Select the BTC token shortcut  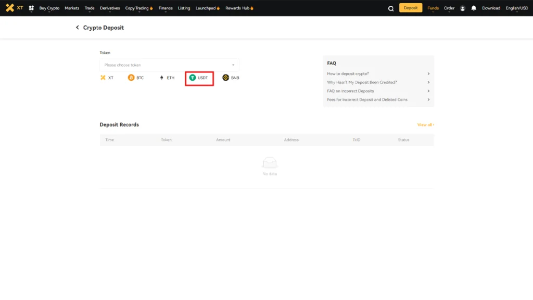click(x=136, y=78)
